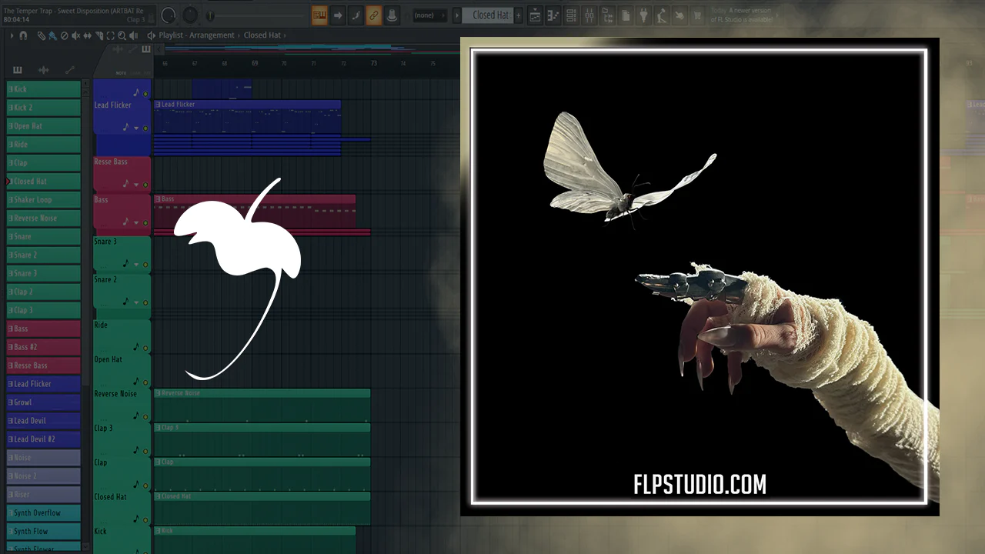Open the pattern selector dropdown showing Closed Hat
Screen dimensions: 985x554
[x=489, y=15]
